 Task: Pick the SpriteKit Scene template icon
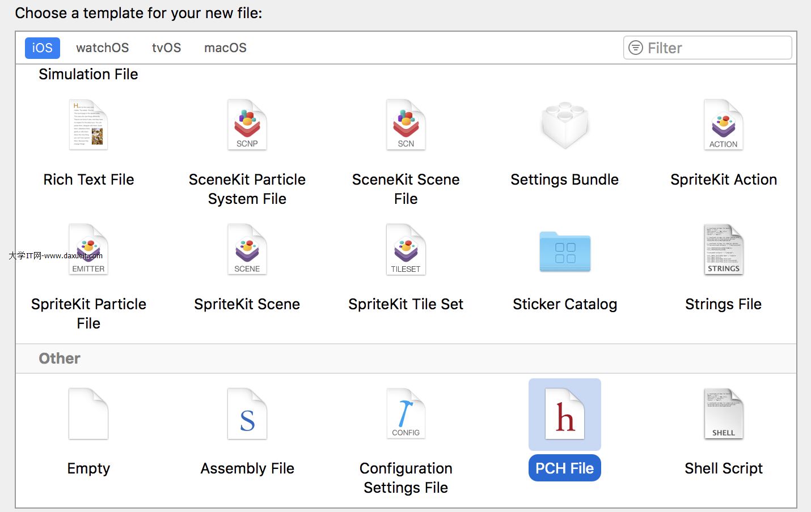pyautogui.click(x=247, y=250)
